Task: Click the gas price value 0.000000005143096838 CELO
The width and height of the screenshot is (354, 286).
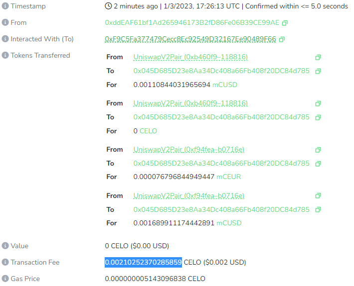Action: (x=155, y=279)
